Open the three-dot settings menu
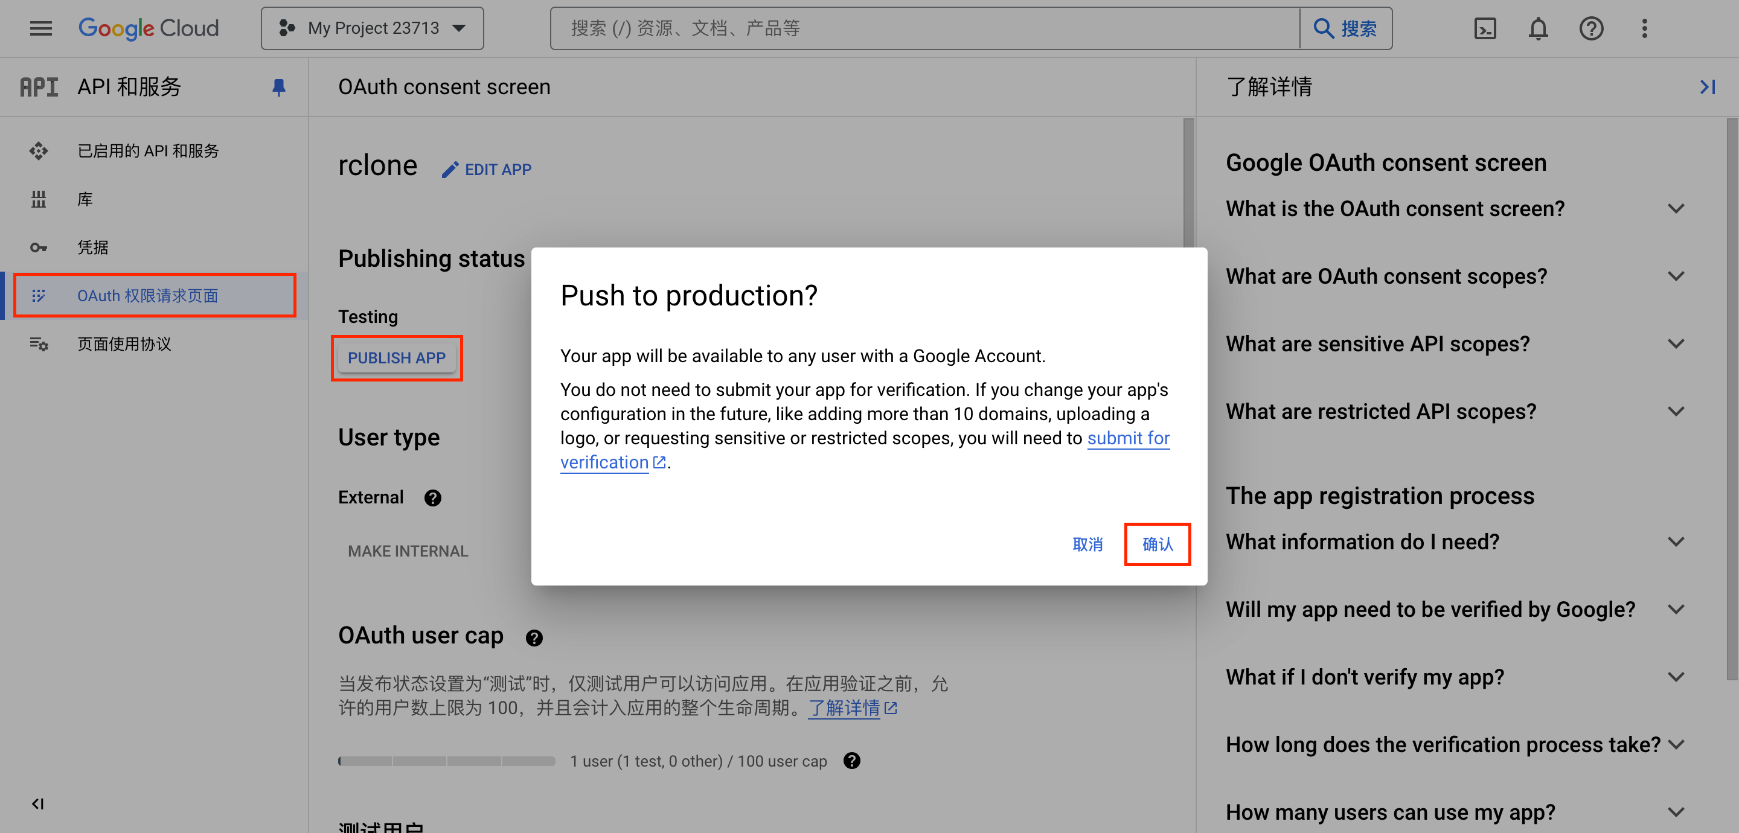Screen dimensions: 1739x833 [1644, 28]
